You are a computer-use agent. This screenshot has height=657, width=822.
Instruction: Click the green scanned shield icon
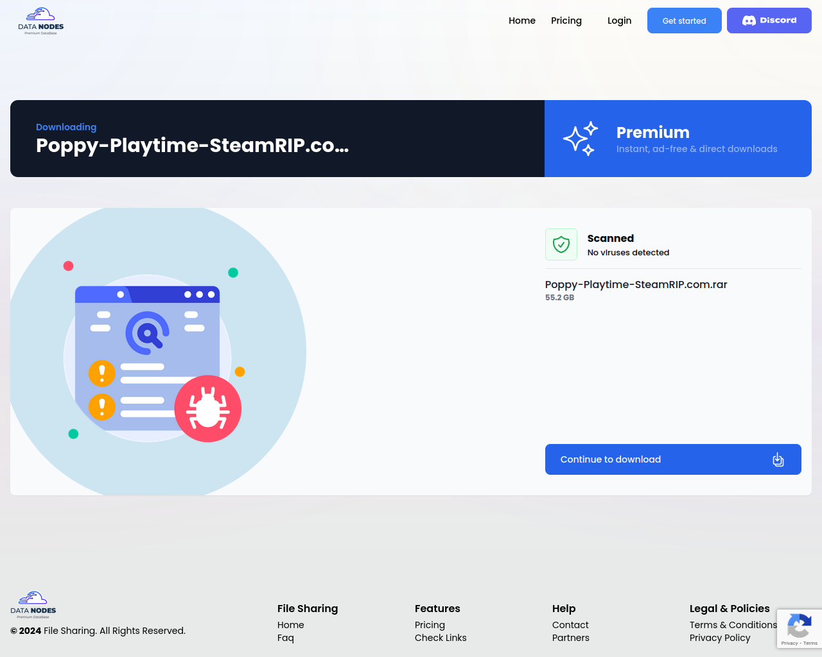pyautogui.click(x=561, y=244)
